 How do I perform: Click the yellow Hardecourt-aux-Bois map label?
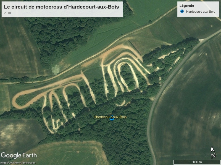coord(110,117)
